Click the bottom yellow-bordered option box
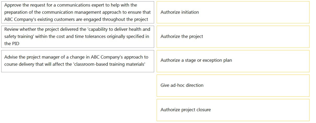Screen dimensions: 316x123 pyautogui.click(x=233, y=110)
